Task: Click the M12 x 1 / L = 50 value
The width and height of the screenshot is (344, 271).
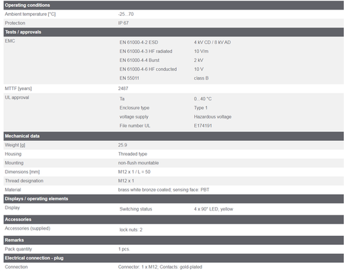Action: tap(134, 172)
